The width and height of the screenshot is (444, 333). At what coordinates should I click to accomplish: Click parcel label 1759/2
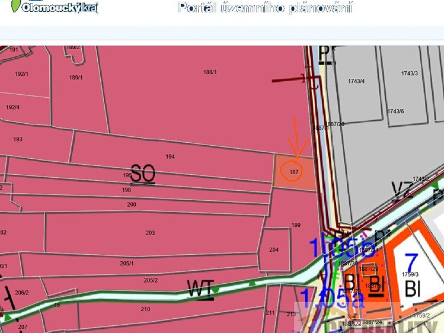(x=421, y=315)
